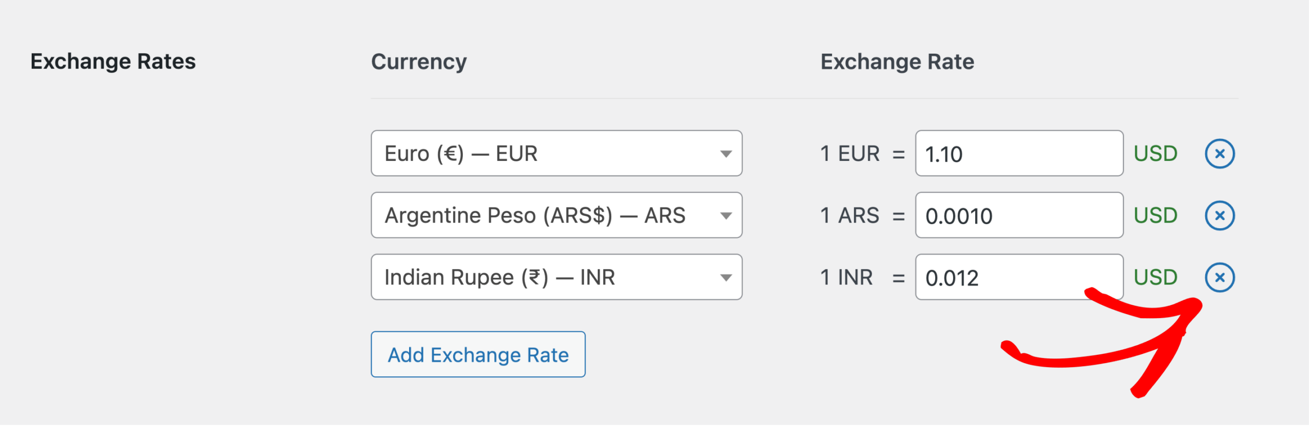Focus the ARS rate field showing 0.0010

(x=1019, y=215)
